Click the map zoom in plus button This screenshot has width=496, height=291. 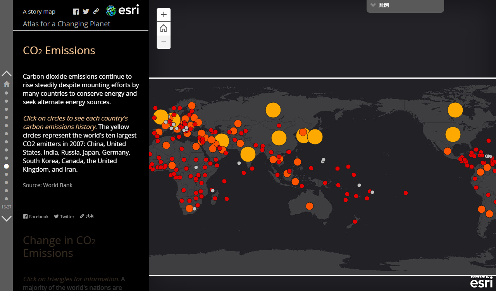(x=164, y=15)
